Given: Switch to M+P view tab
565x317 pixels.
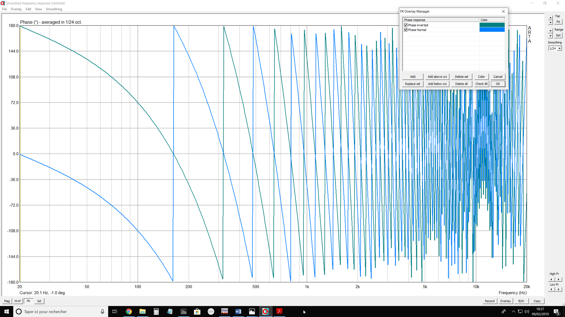Looking at the screenshot, I should pyautogui.click(x=18, y=301).
